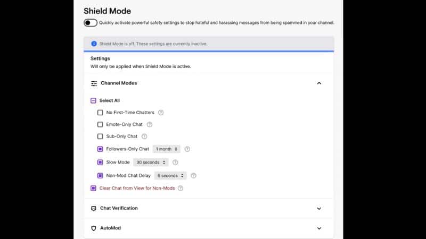
Task: Click the question mark next to Sub-Only Chat
Action: (144, 136)
